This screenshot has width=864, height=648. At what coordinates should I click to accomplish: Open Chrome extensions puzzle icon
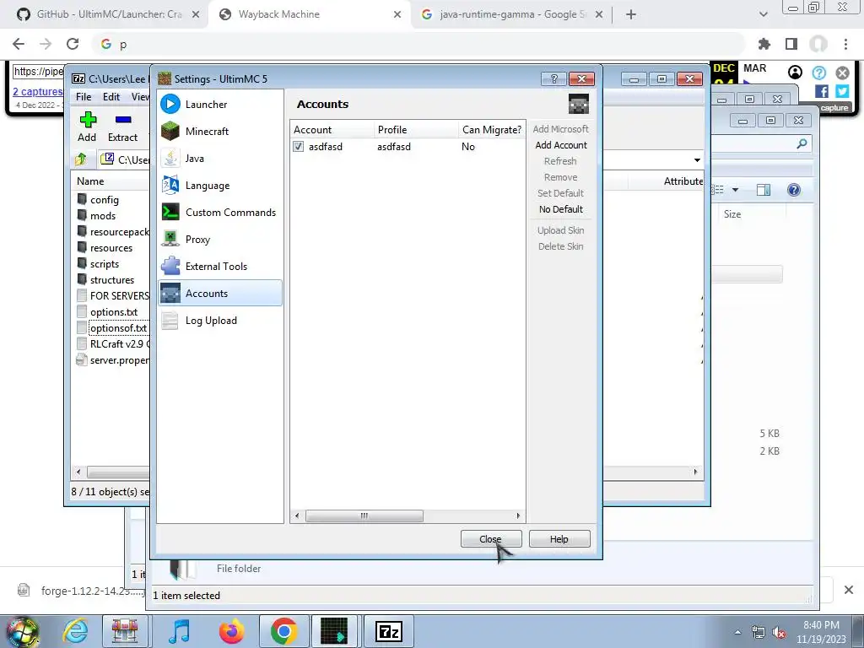pos(764,44)
